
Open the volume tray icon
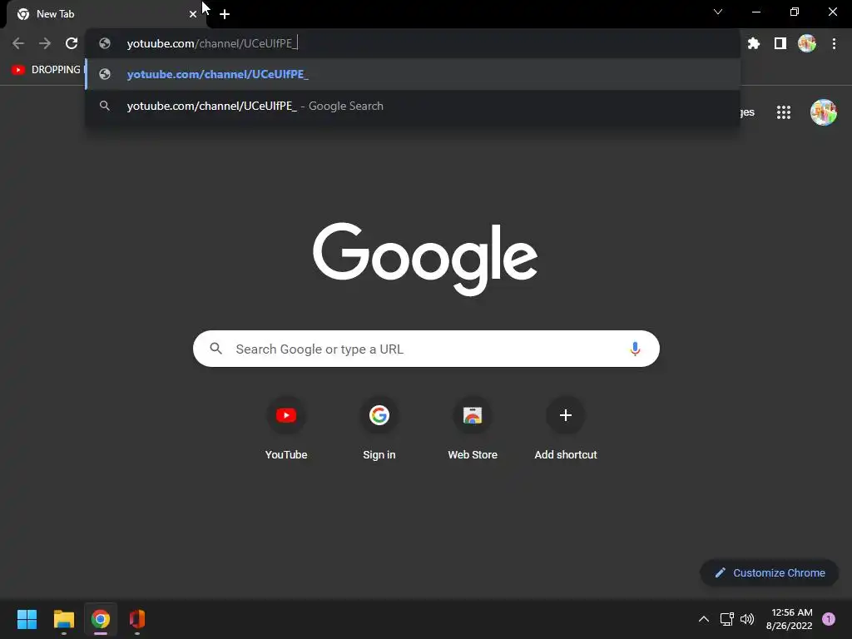tap(747, 619)
